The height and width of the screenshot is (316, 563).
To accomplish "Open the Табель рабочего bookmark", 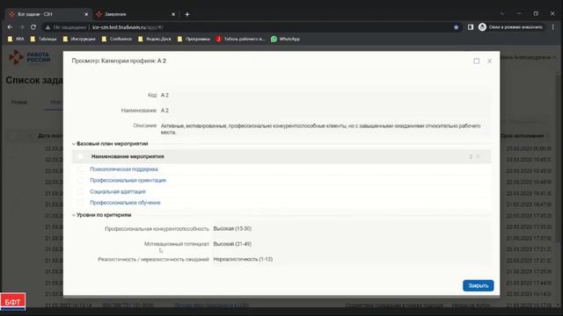I will 240,39.
